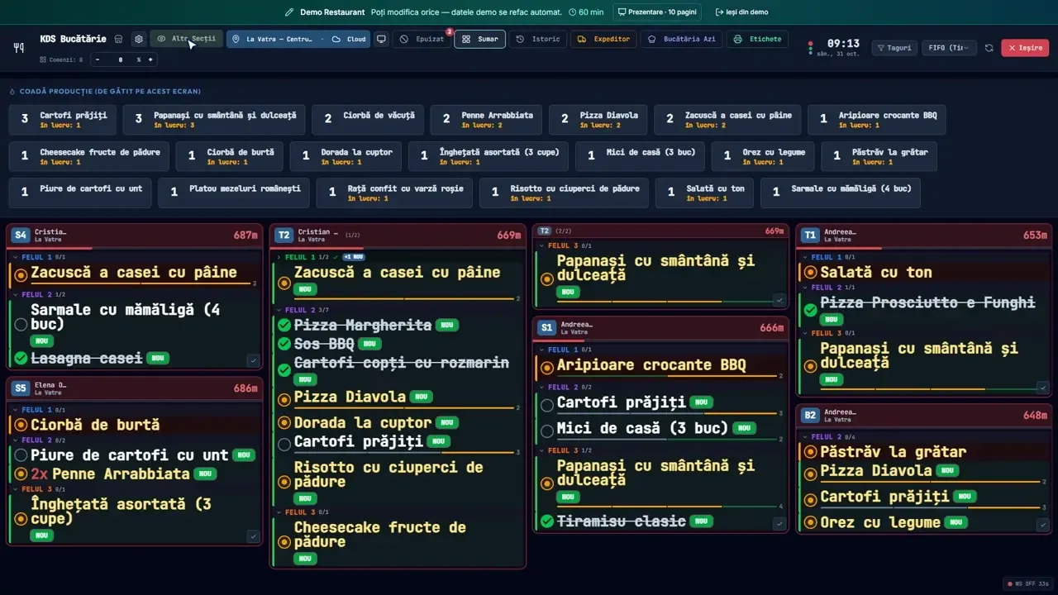
Task: Open the Etichete printing button
Action: tap(757, 39)
